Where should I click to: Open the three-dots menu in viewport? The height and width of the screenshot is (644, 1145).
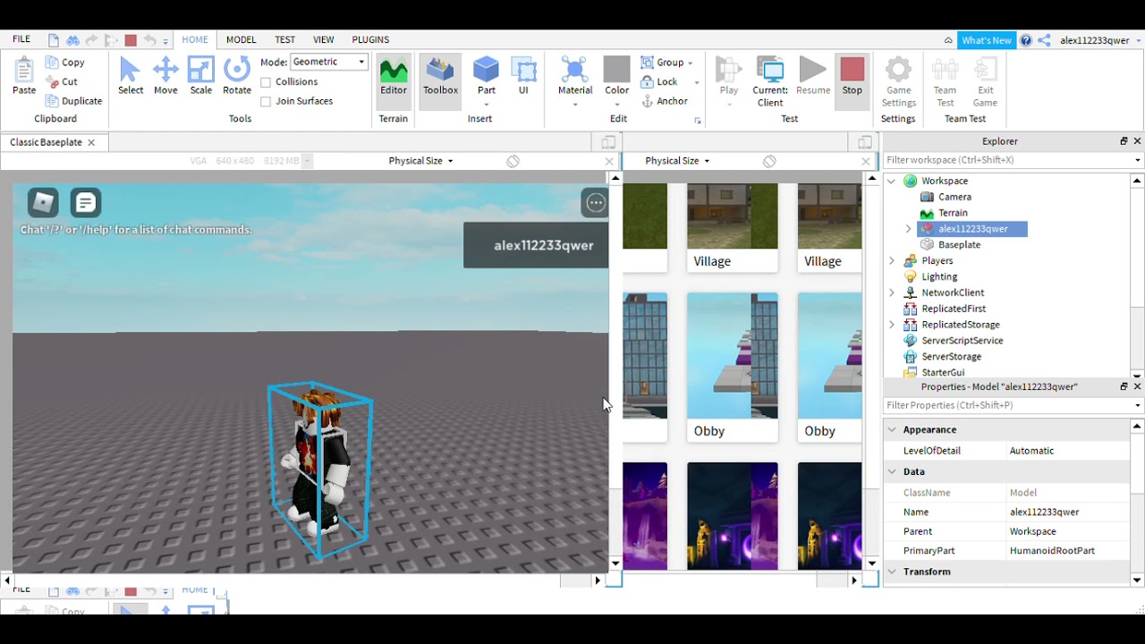coord(596,203)
